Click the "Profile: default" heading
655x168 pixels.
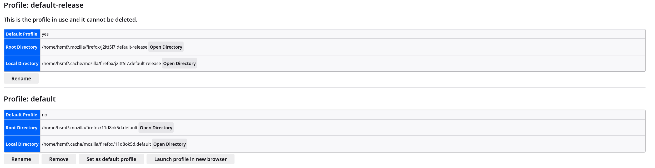(30, 99)
